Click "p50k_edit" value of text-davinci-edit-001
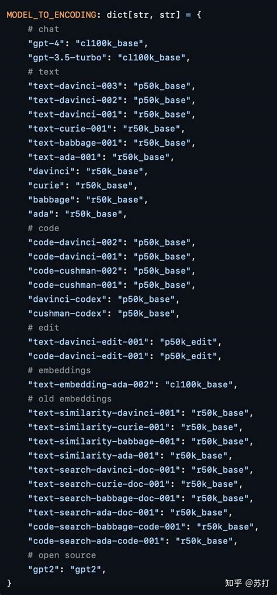Viewport: 277px width, 595px height. pyautogui.click(x=188, y=342)
